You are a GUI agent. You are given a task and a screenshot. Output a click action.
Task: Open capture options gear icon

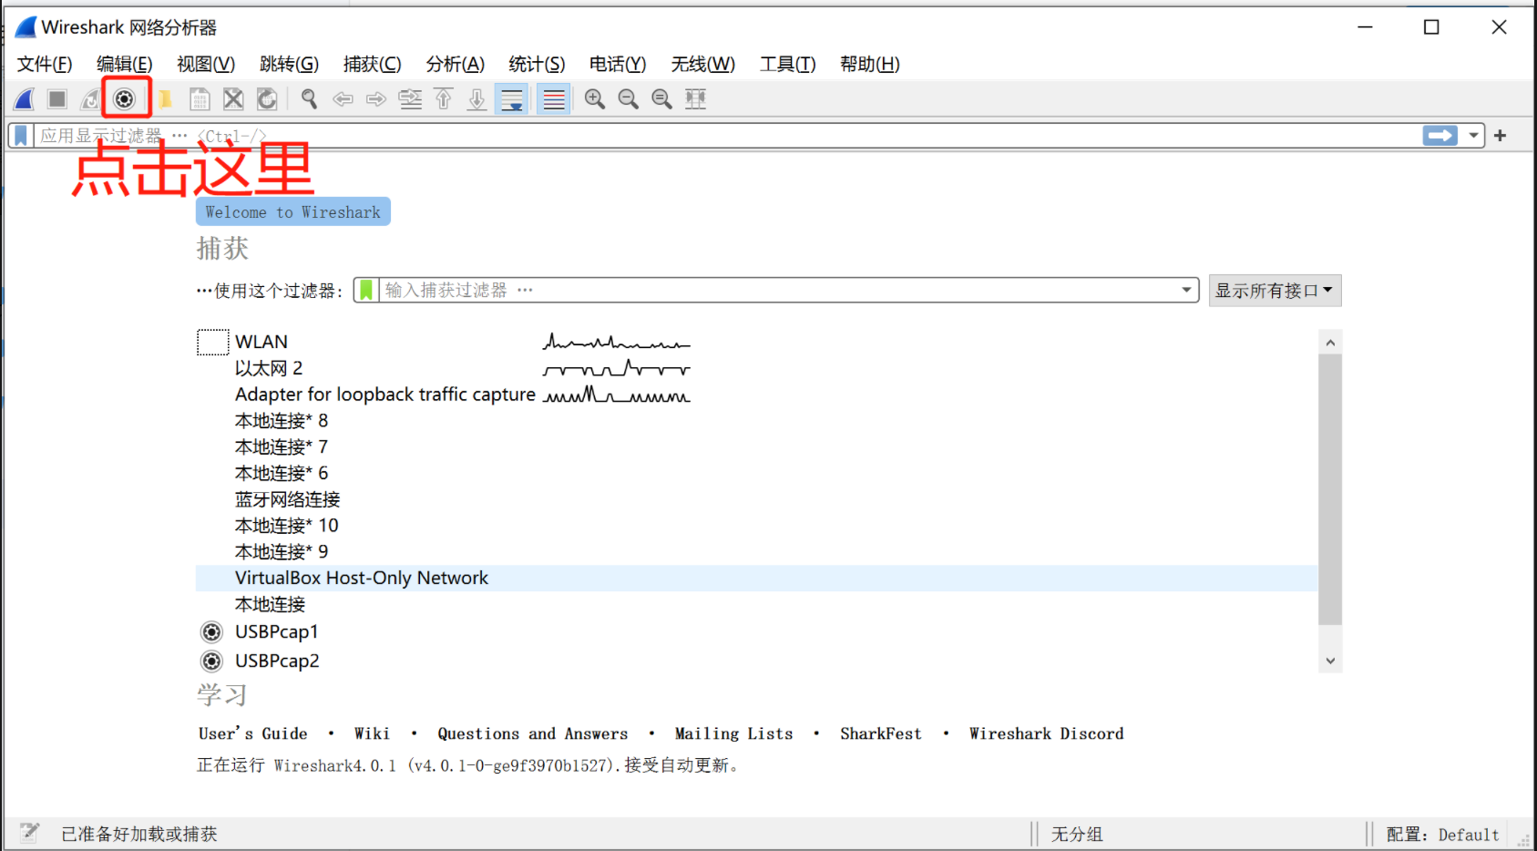[x=125, y=98]
